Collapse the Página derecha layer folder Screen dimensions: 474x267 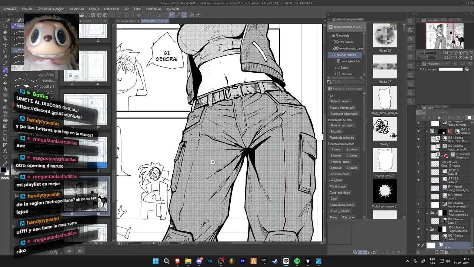[427, 229]
